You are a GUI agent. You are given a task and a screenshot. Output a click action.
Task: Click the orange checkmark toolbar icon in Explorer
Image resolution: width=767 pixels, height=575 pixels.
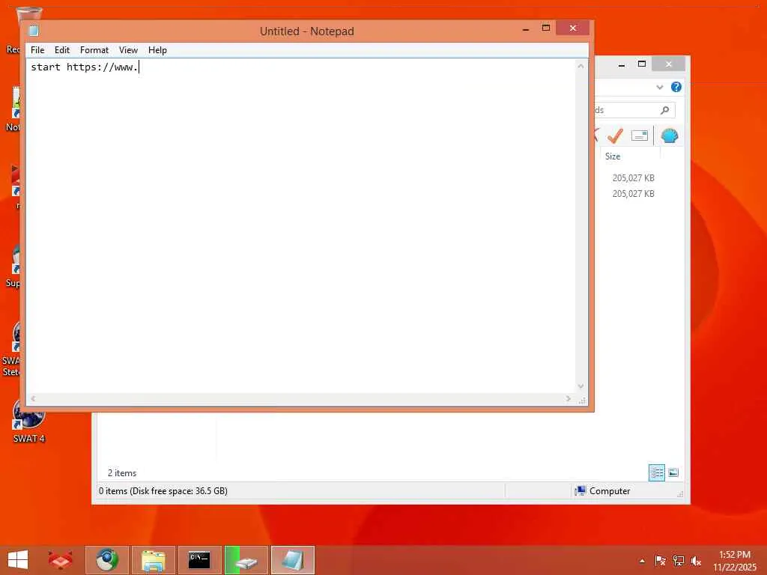point(615,136)
